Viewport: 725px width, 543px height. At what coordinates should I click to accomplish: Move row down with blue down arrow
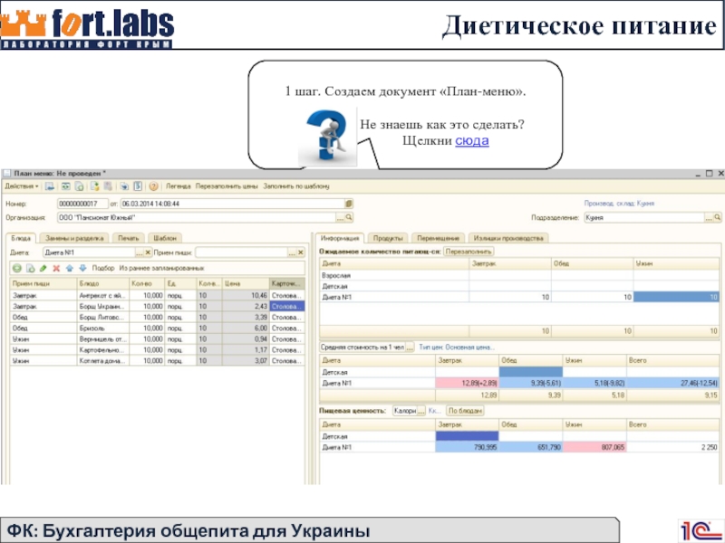tap(82, 268)
